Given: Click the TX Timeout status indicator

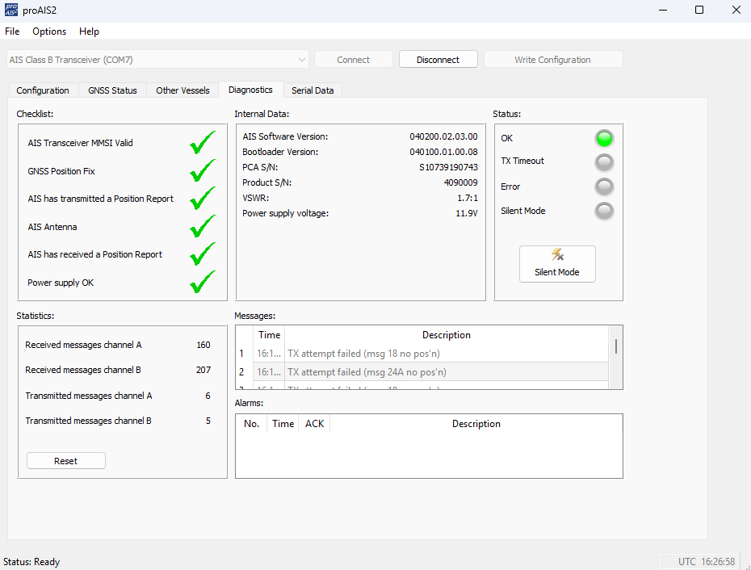Looking at the screenshot, I should pyautogui.click(x=604, y=163).
